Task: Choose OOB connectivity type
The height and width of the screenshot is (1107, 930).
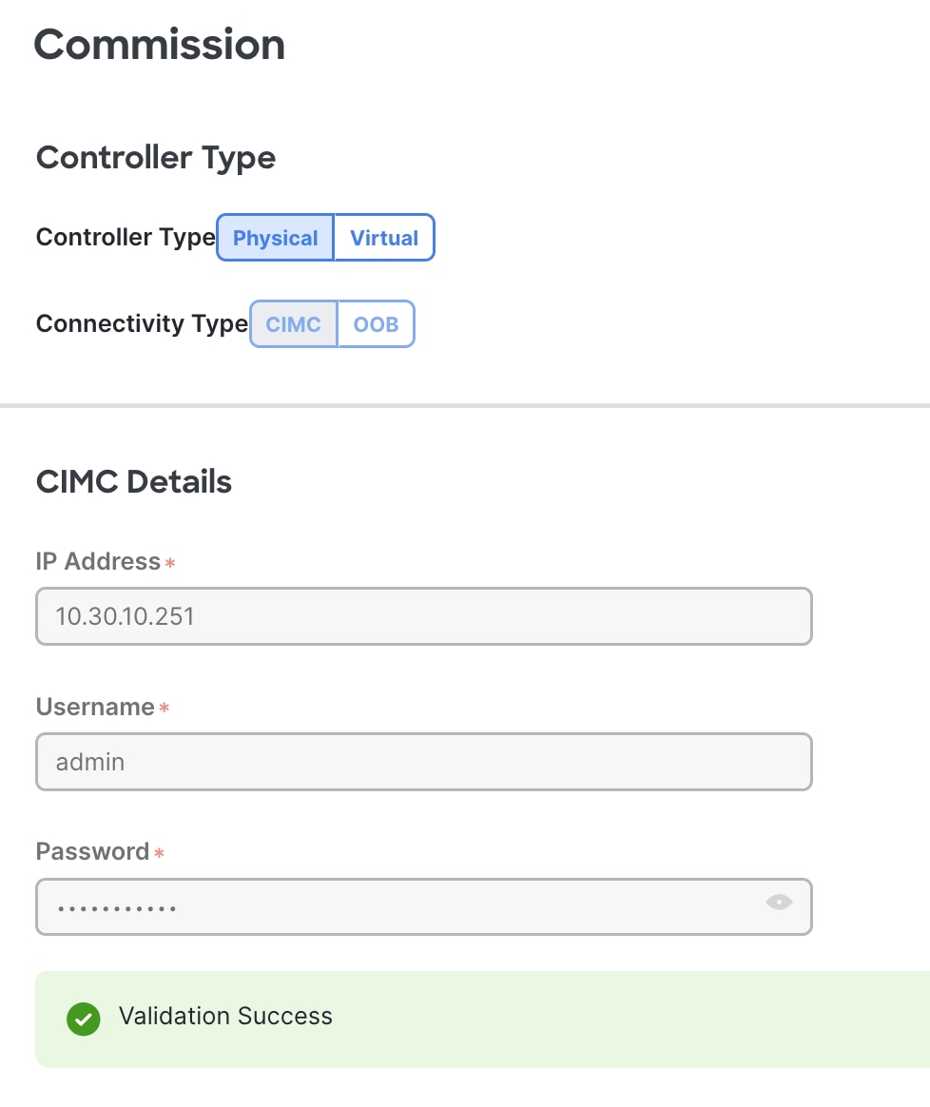Action: click(x=376, y=324)
